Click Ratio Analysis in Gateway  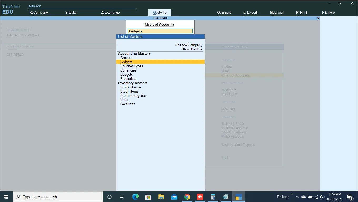point(233,136)
